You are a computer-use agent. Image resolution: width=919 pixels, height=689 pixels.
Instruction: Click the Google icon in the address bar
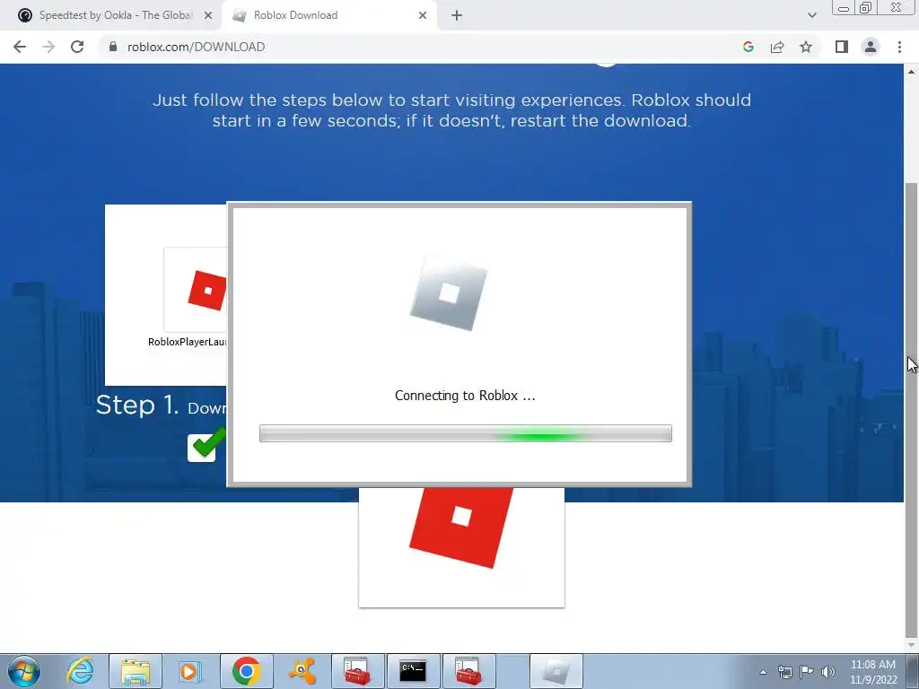(x=748, y=47)
